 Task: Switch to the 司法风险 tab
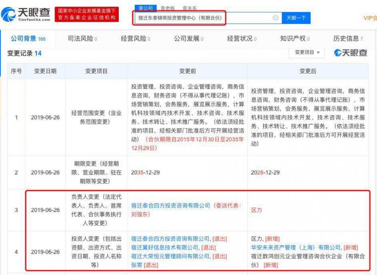[x=82, y=39]
